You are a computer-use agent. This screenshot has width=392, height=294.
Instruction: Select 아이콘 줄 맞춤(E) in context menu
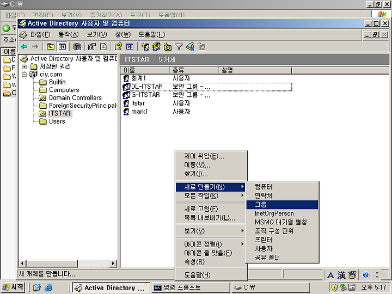(211, 253)
